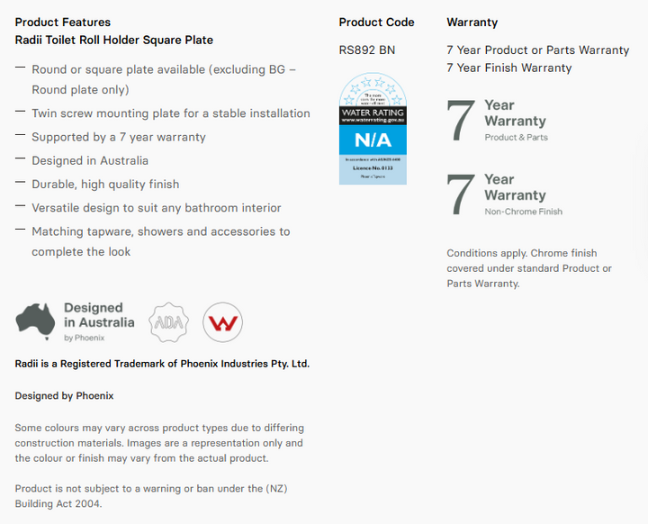Screen dimensions: 648x524
Task: Click the Designed by Phoenix text
Action: click(x=64, y=396)
